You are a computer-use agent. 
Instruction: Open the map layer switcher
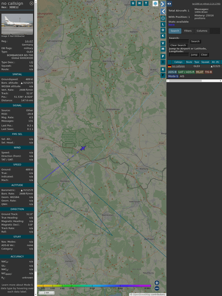tap(155, 3)
